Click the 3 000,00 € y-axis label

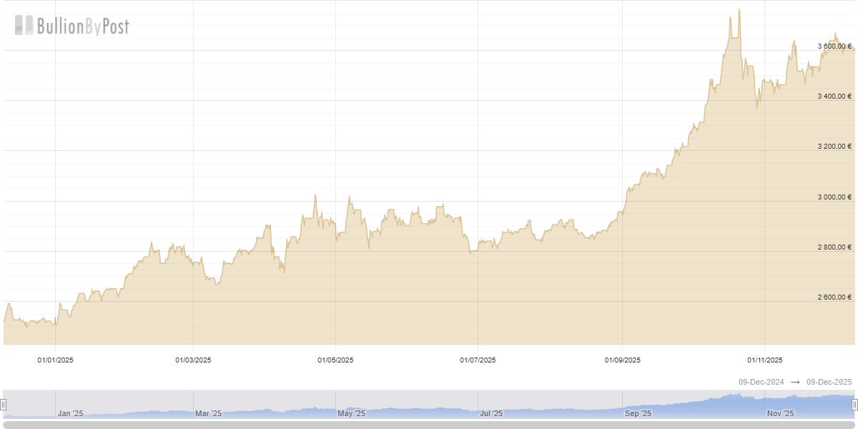click(x=834, y=197)
